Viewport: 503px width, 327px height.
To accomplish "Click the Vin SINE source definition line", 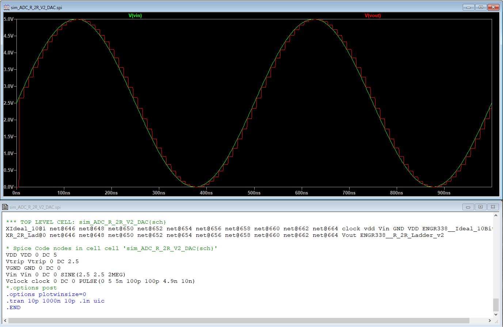I will pos(66,275).
